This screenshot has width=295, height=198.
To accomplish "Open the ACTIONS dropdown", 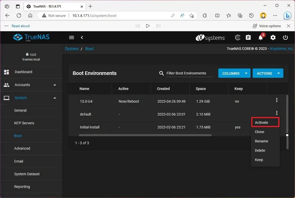I will click(x=268, y=73).
